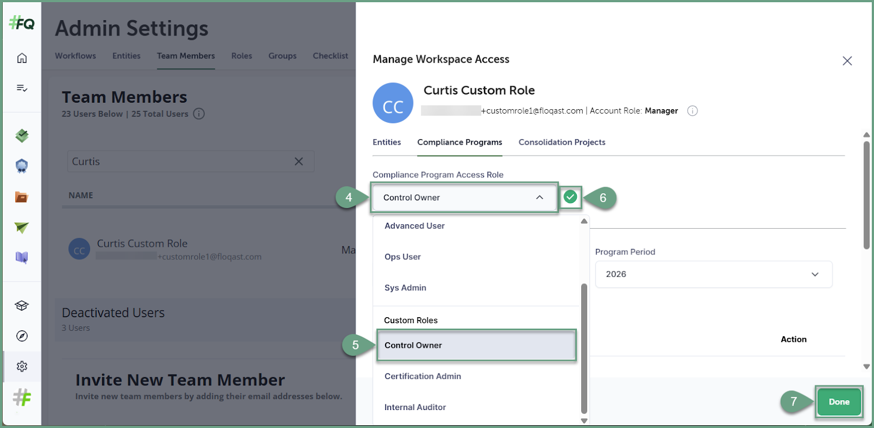Expand the Compliance Program Access Role dropdown
874x428 pixels.
click(x=464, y=198)
